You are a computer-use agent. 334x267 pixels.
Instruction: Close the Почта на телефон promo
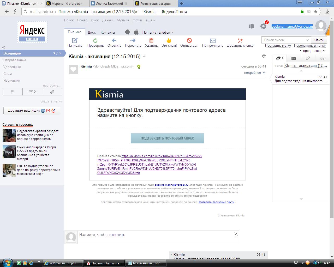(x=172, y=33)
